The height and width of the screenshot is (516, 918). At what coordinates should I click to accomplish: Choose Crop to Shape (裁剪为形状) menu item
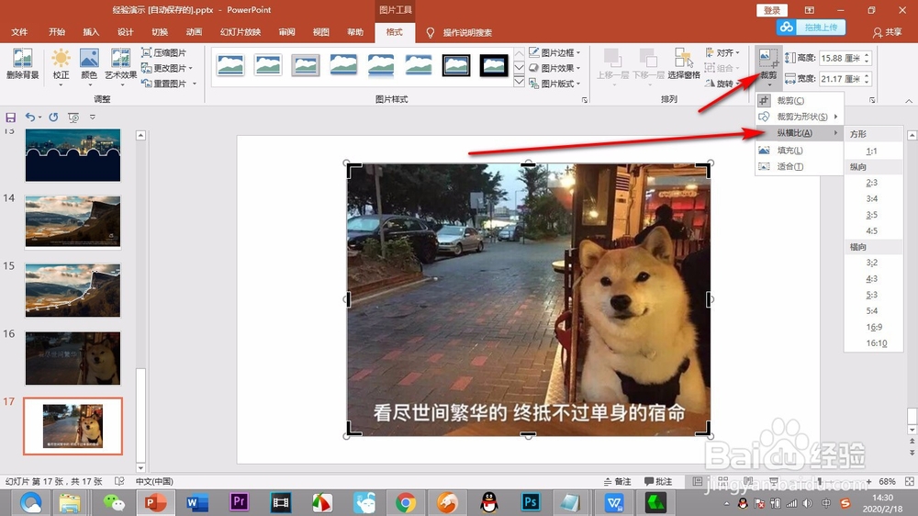[800, 117]
